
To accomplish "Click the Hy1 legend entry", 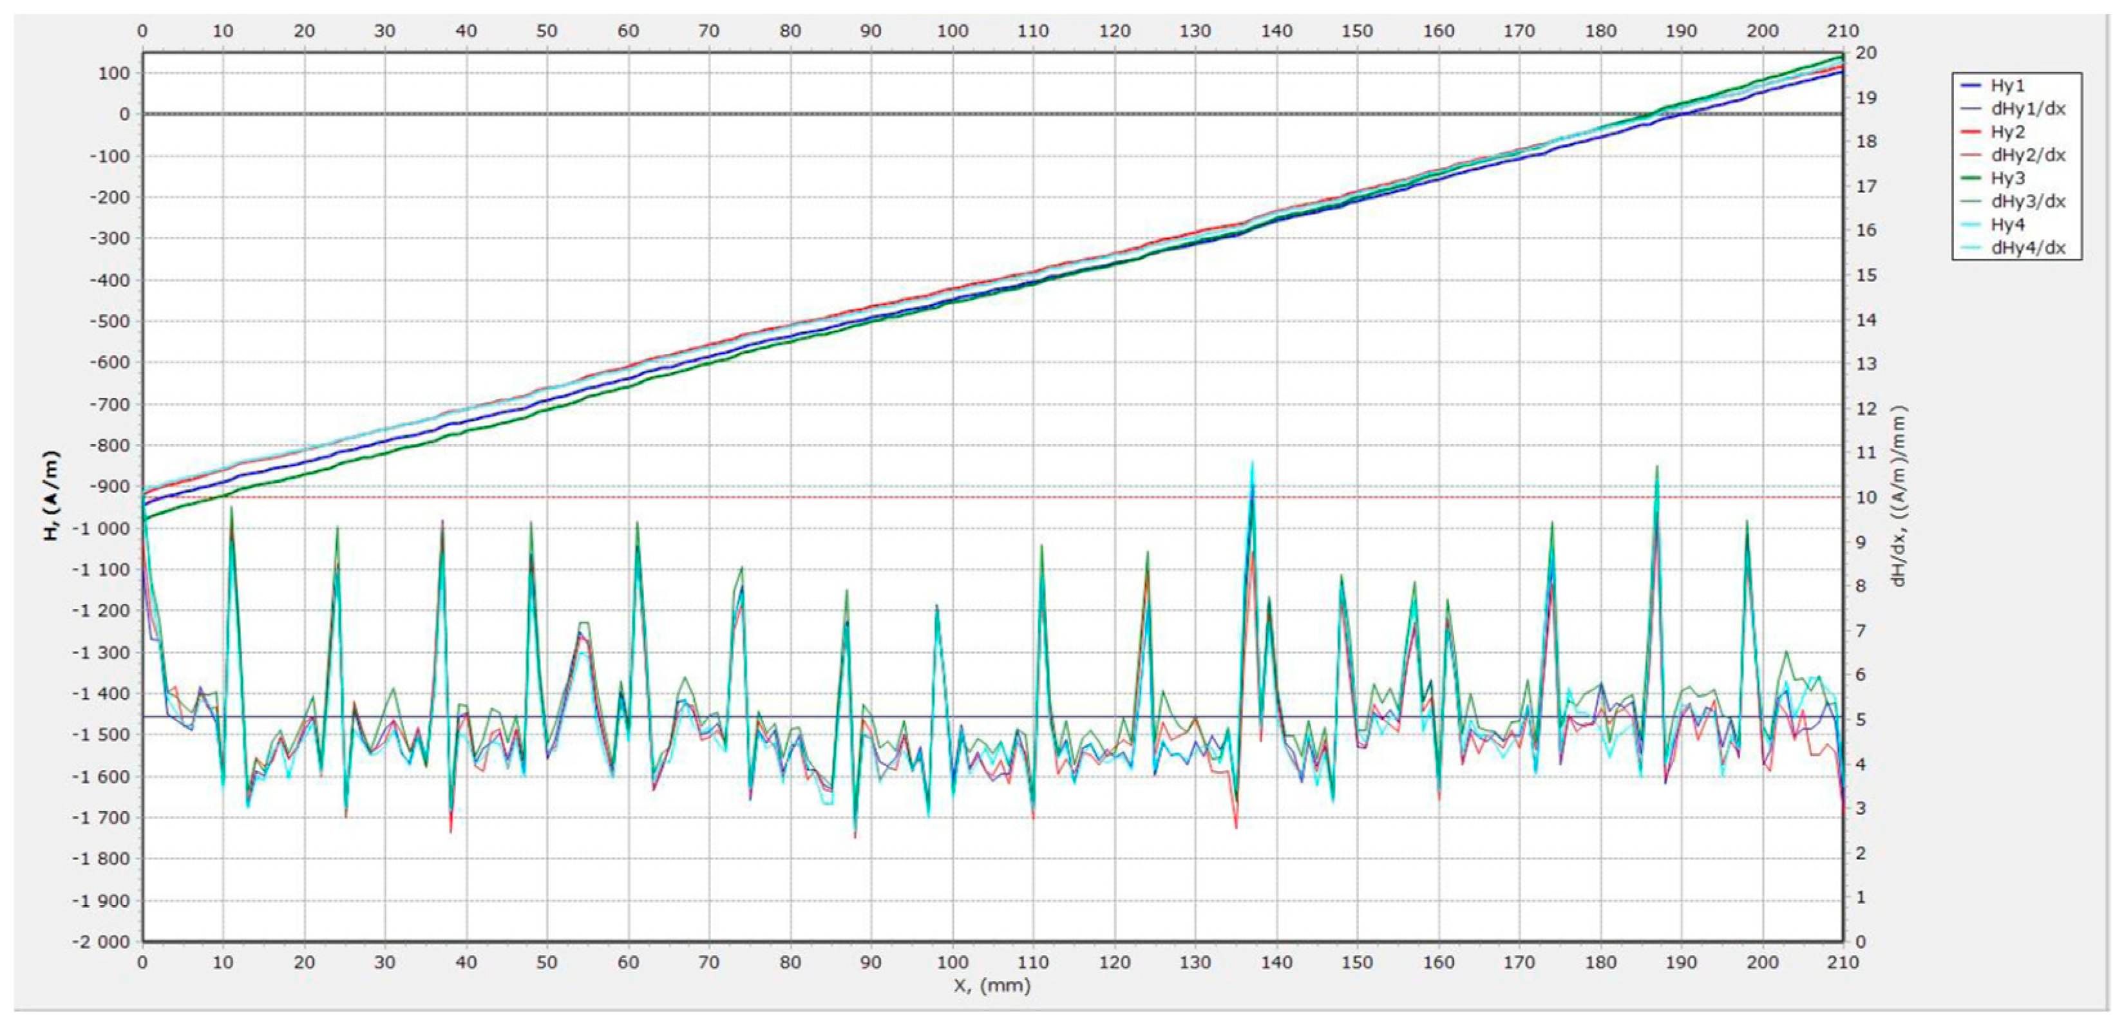I will [x=2007, y=86].
